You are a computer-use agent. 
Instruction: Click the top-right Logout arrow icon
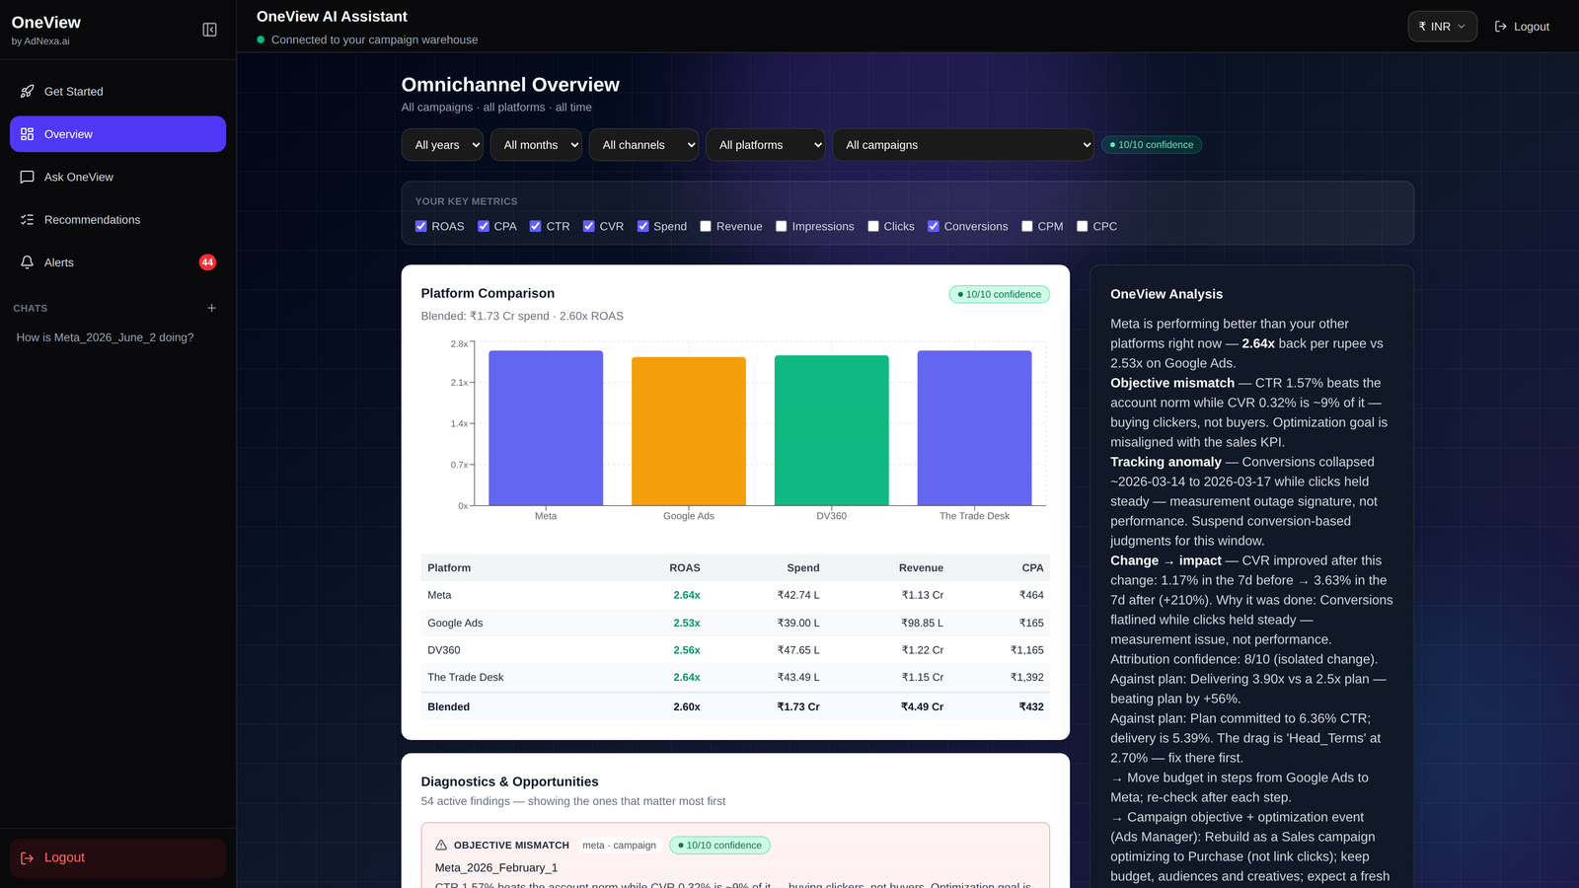pos(1500,27)
